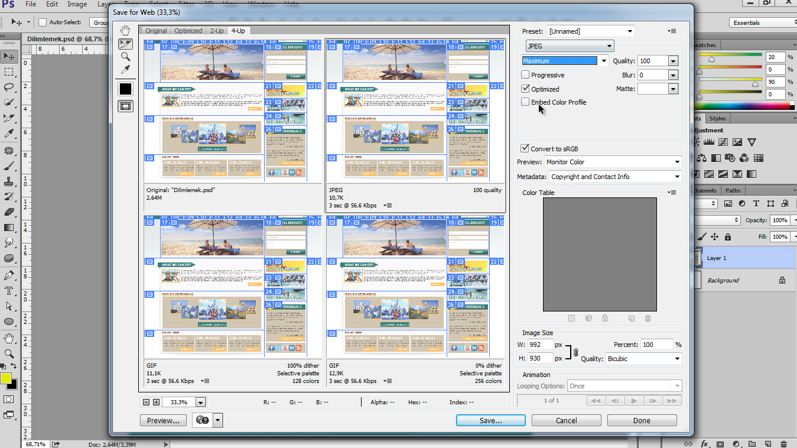
Task: Open the Bicubic resampling quality dropdown
Action: [x=643, y=359]
